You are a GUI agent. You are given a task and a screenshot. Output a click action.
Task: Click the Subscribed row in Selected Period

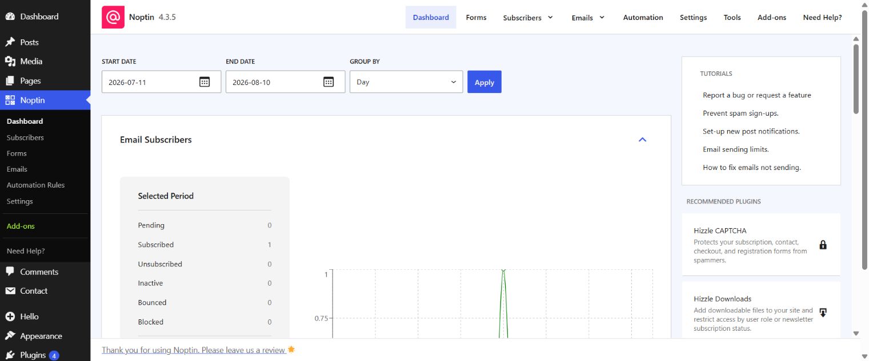(205, 245)
